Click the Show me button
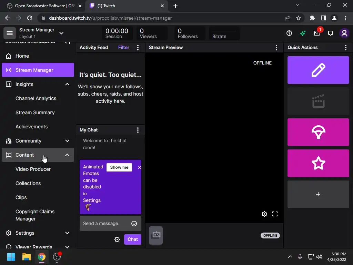Image resolution: width=353 pixels, height=265 pixels. pyautogui.click(x=119, y=167)
